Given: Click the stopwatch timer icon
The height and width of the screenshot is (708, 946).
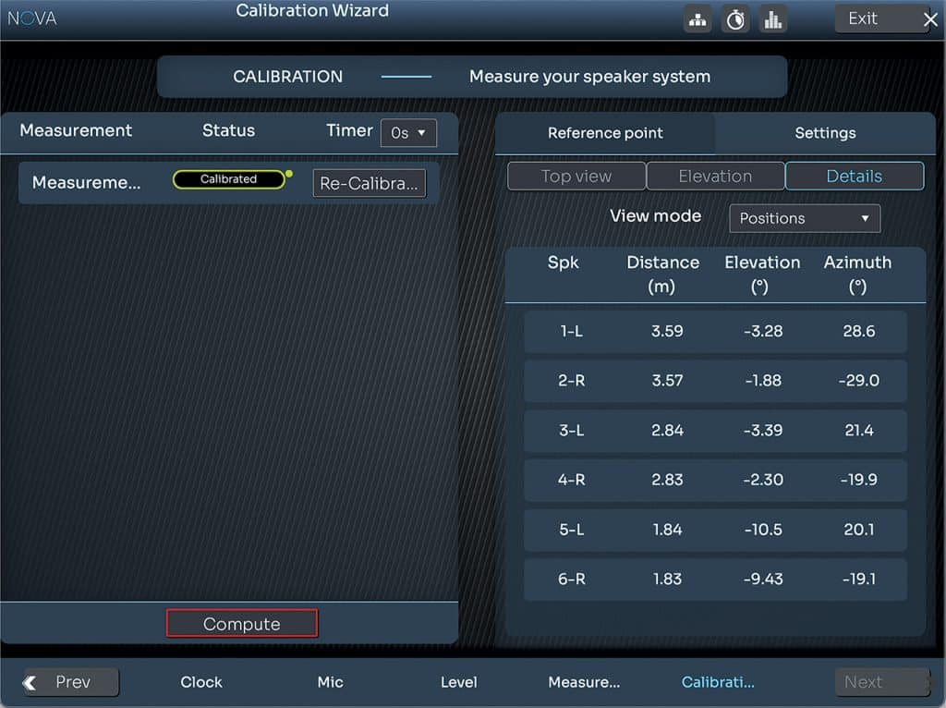Looking at the screenshot, I should [x=735, y=19].
